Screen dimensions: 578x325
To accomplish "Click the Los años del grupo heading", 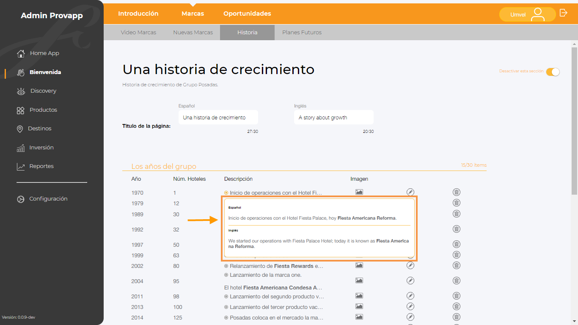I will [164, 166].
